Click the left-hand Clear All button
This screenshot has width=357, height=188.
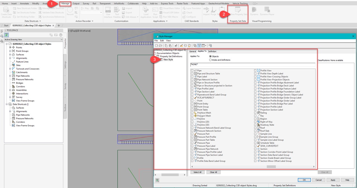(213, 172)
